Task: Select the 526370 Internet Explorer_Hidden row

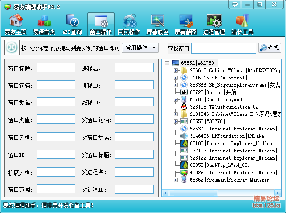Action: point(233,129)
